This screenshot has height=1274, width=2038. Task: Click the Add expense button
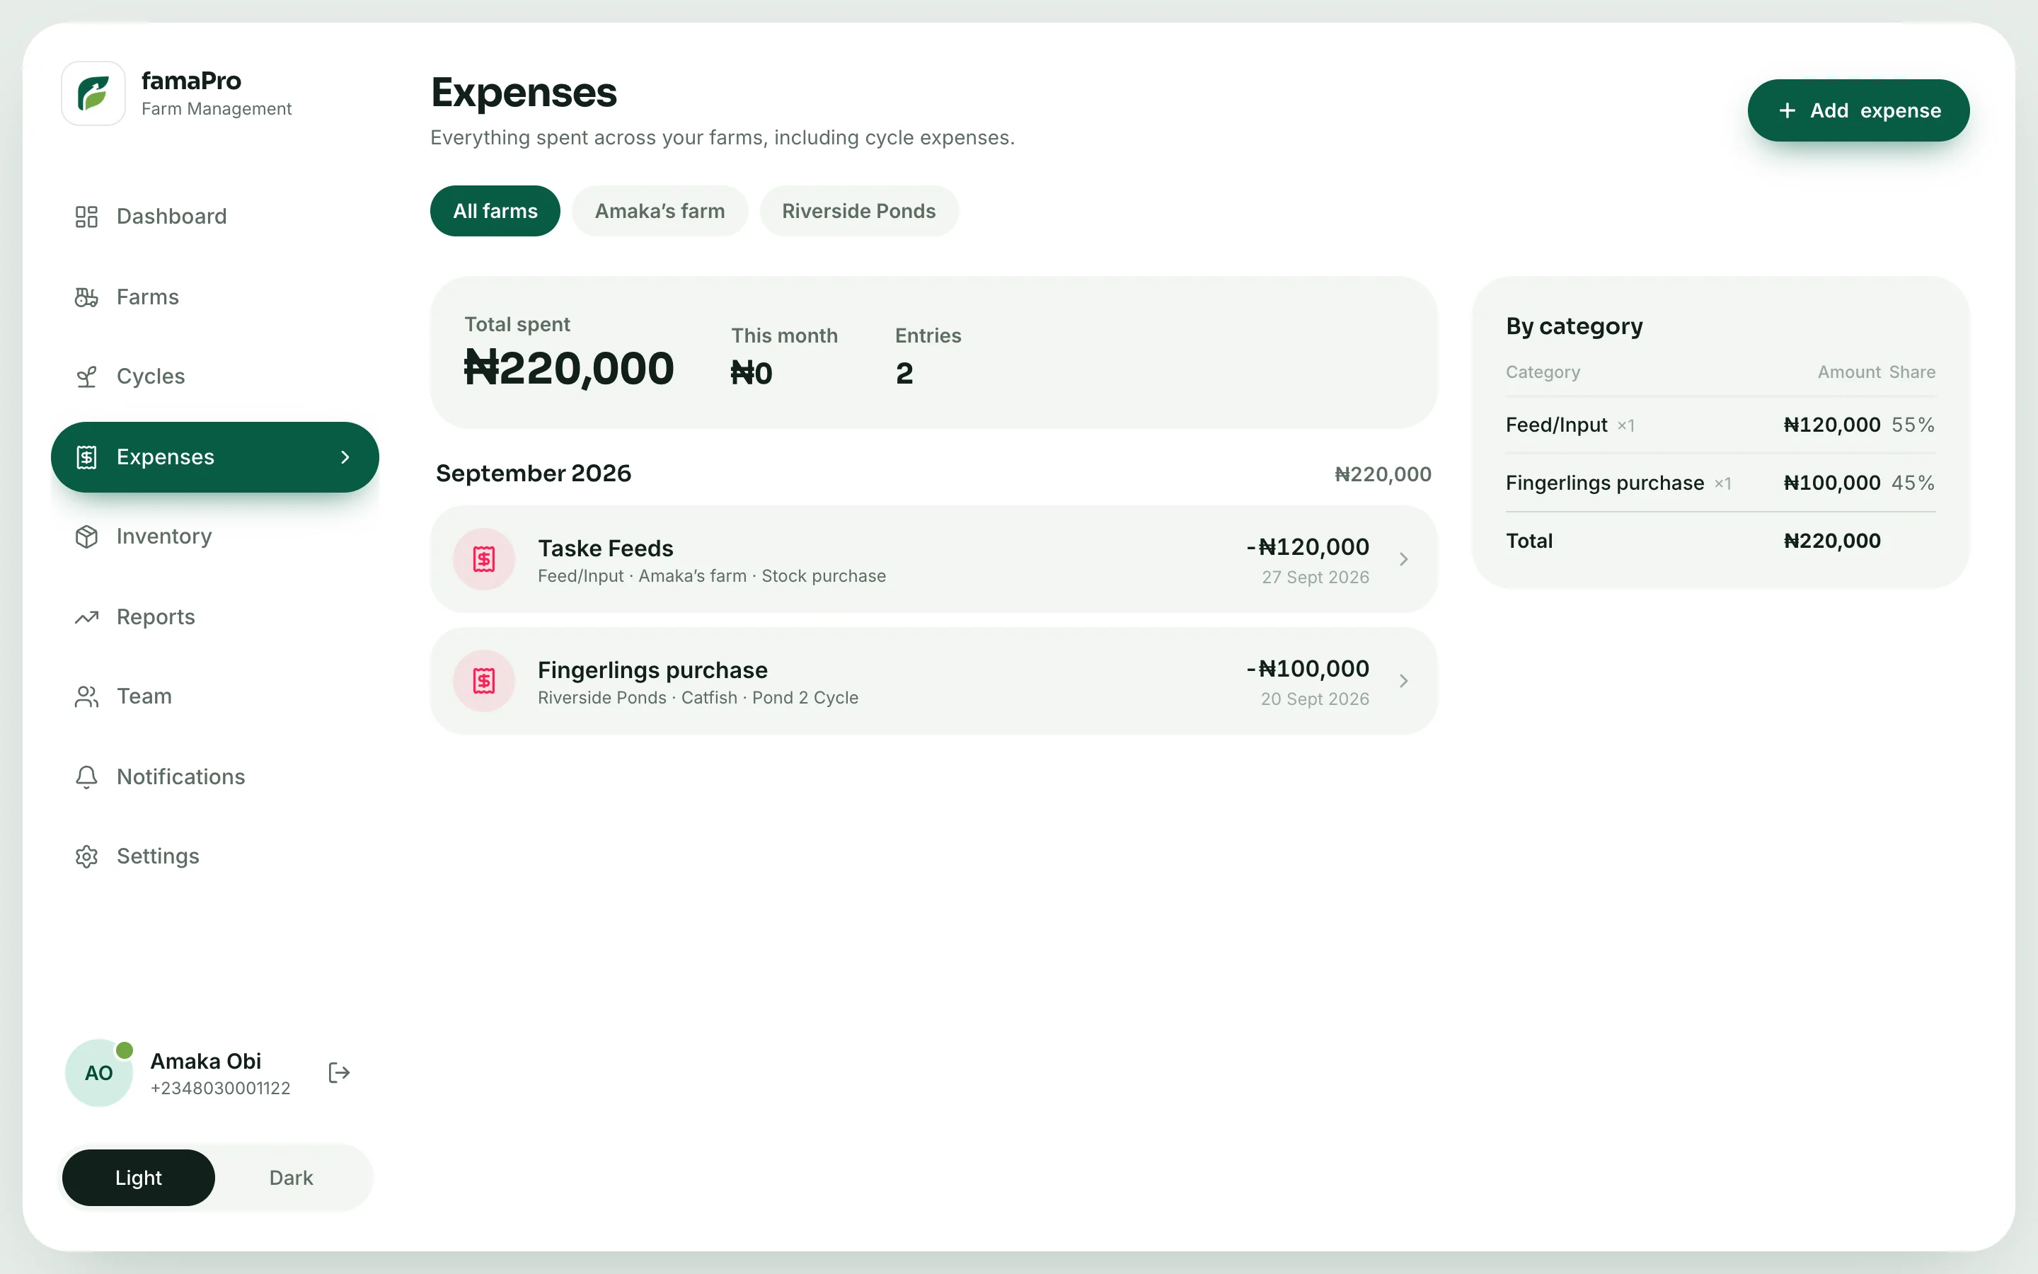click(1858, 110)
